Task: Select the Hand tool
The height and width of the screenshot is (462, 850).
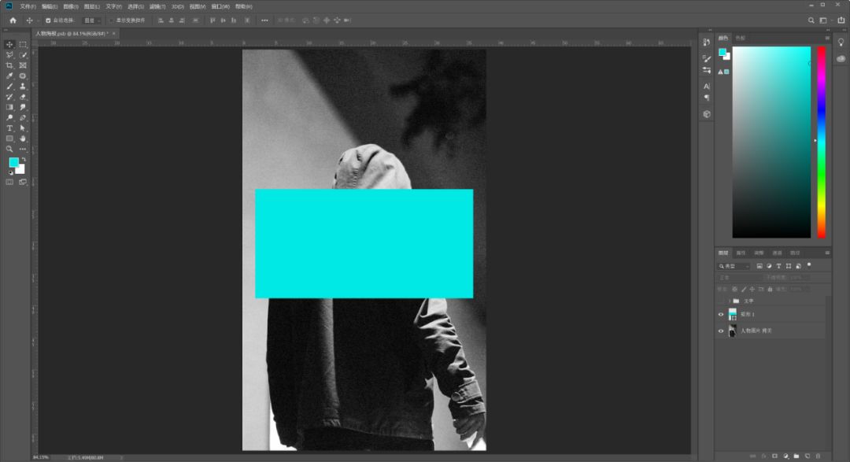Action: click(23, 139)
